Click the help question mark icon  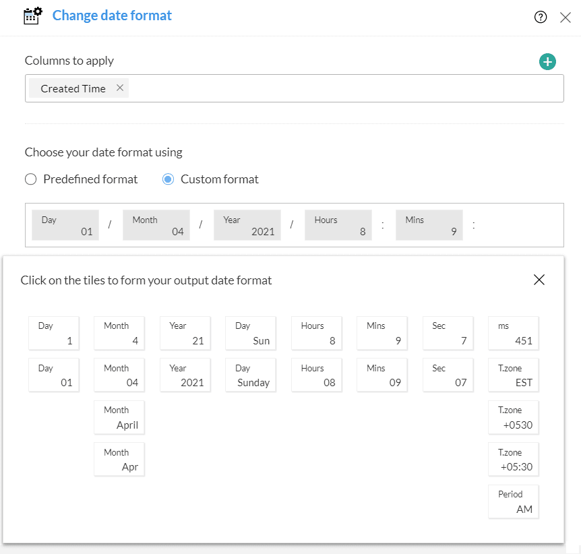(540, 18)
